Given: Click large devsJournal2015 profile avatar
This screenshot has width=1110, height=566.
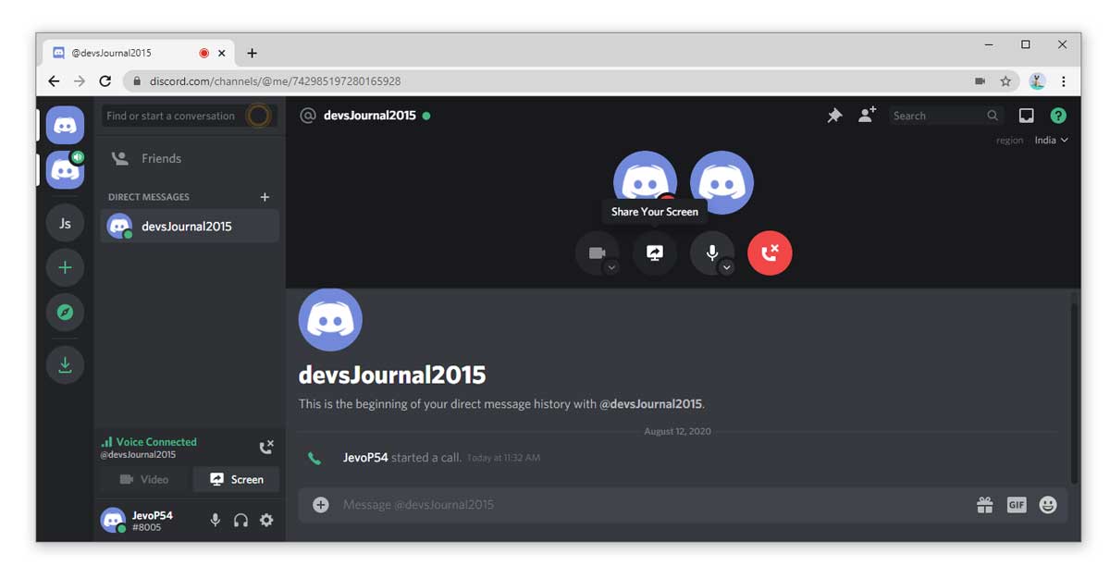Looking at the screenshot, I should click(330, 319).
